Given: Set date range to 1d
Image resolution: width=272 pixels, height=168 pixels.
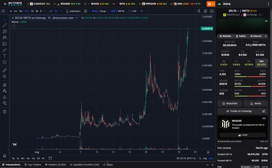Looking at the screenshot, I should click(x=43, y=158).
